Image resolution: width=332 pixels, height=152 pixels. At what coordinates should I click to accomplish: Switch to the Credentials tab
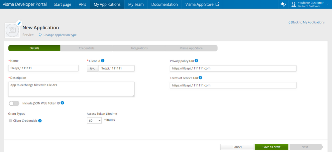86,48
